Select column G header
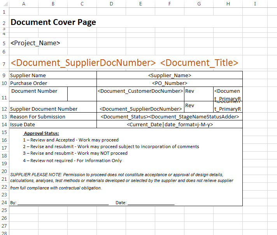 [199, 4]
